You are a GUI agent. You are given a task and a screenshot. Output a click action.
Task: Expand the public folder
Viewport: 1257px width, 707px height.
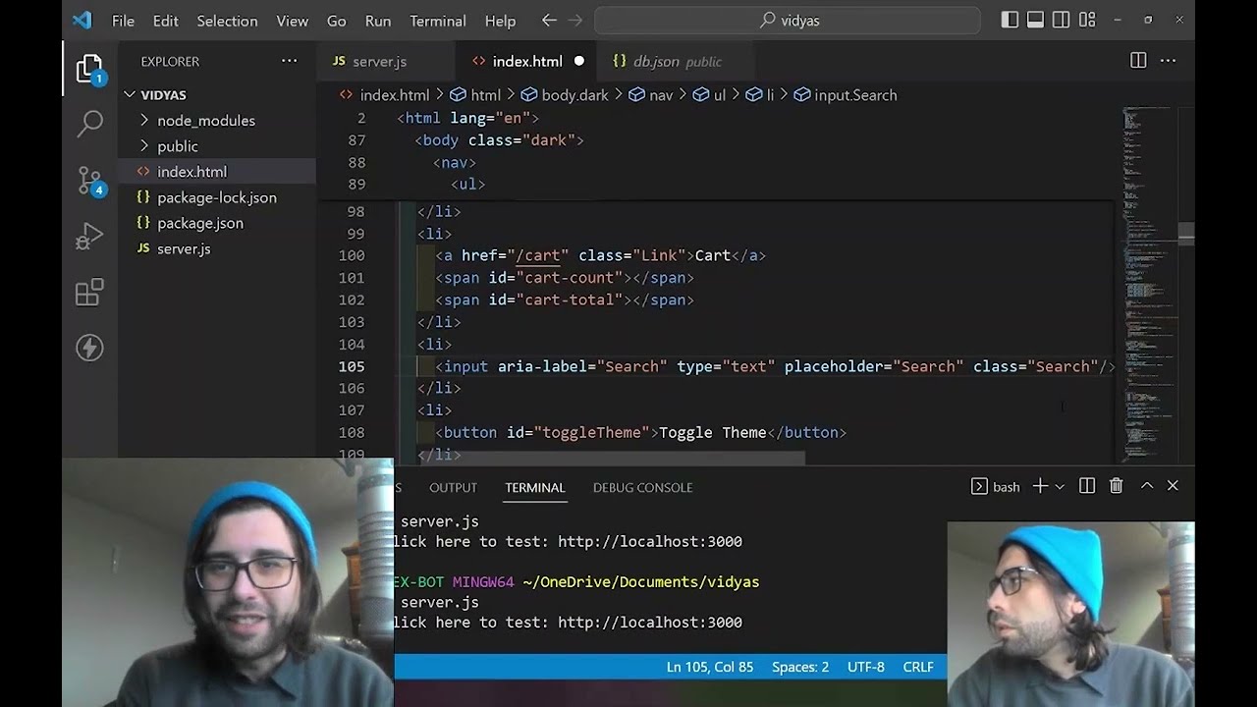tap(178, 146)
